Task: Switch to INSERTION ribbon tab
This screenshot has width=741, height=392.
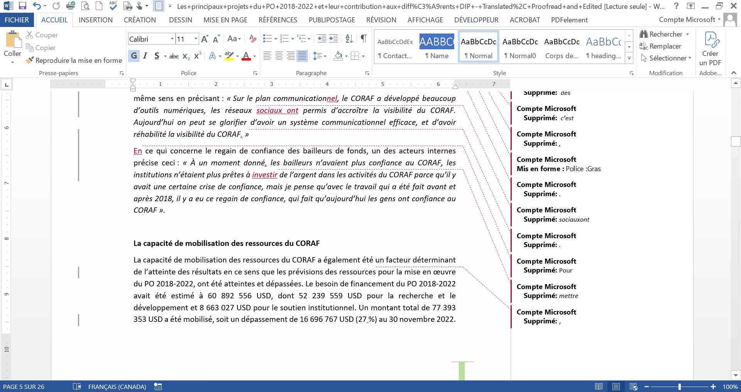Action: pos(96,20)
